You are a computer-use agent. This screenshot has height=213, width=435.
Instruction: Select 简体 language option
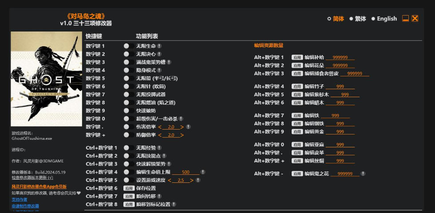pos(336,19)
